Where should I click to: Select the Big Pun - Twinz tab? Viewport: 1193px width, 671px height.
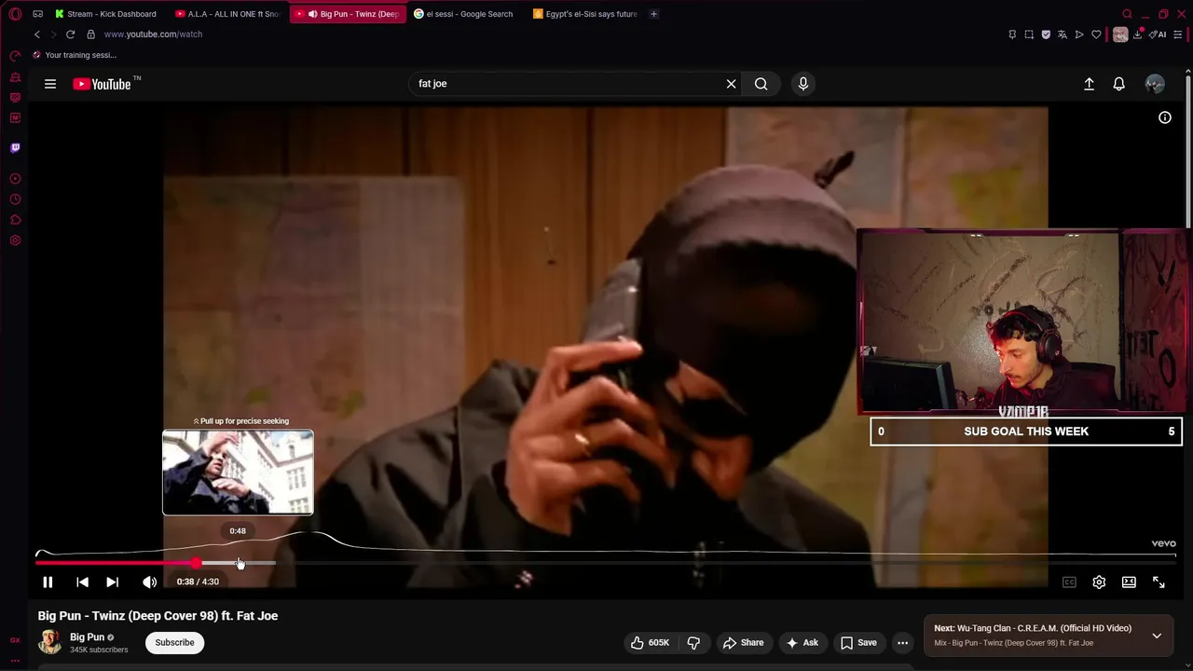point(349,14)
